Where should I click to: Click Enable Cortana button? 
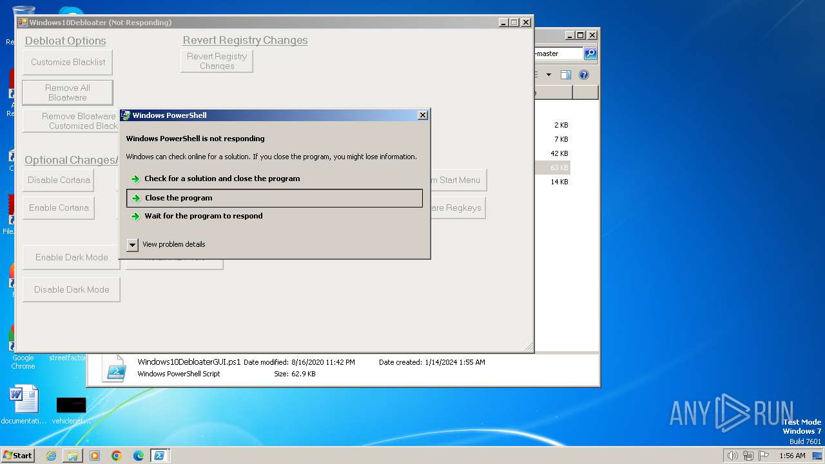59,208
